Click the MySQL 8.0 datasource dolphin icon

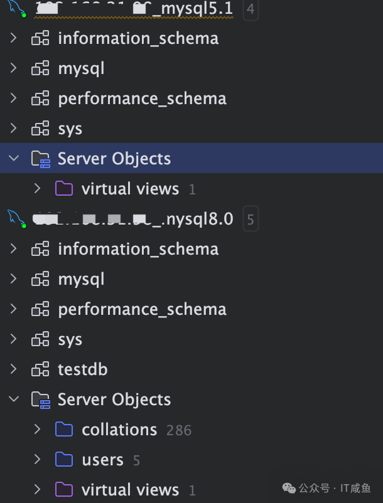tap(14, 219)
